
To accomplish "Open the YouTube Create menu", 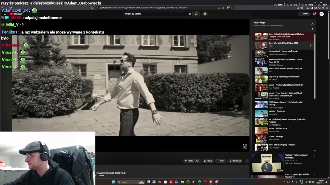I will (x=304, y=14).
